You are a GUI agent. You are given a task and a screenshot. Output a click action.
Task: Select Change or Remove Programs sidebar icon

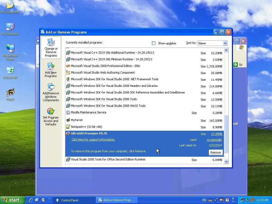tap(51, 48)
